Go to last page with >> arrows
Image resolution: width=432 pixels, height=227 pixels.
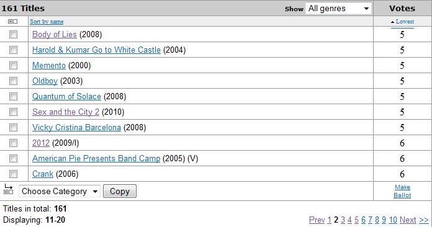(x=424, y=220)
